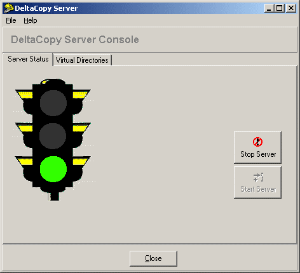Image resolution: width=300 pixels, height=273 pixels.
Task: Open the Help menu
Action: coord(31,20)
